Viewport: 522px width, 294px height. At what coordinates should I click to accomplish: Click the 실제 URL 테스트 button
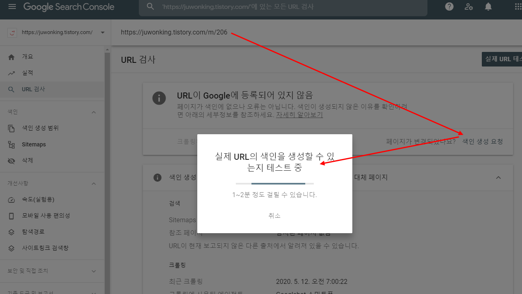click(502, 59)
